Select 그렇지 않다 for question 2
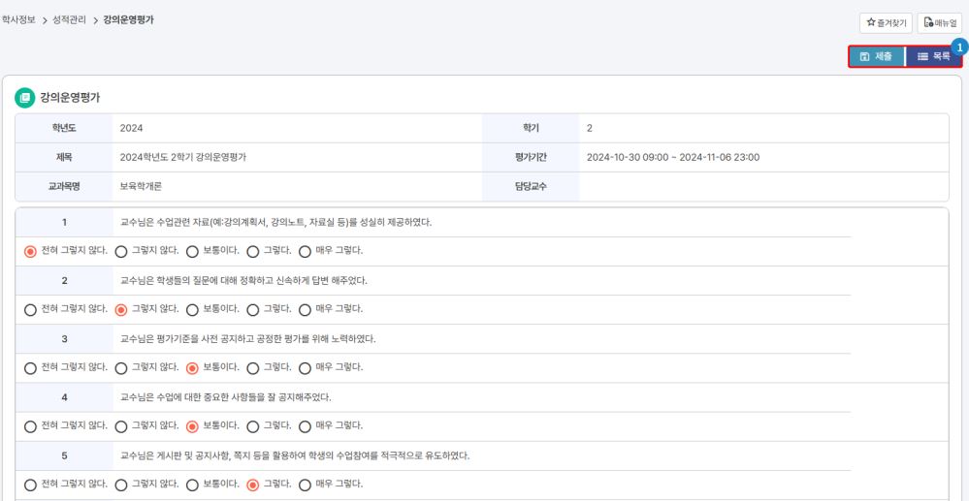 (x=121, y=309)
